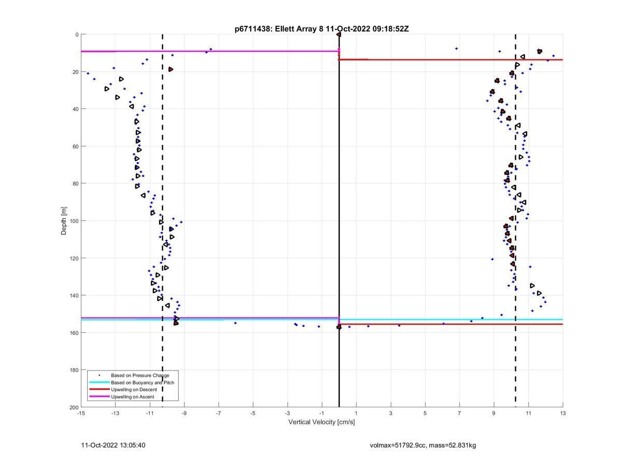Select the Vertical Velocity [cm/s] axis label
The width and height of the screenshot is (622, 458).
tap(322, 422)
